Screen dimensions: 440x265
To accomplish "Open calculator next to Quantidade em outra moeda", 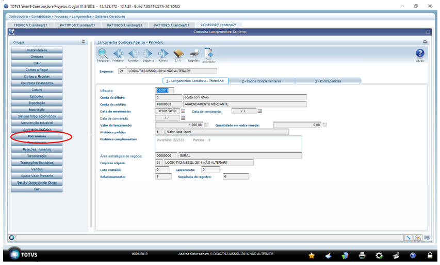I will coord(324,125).
